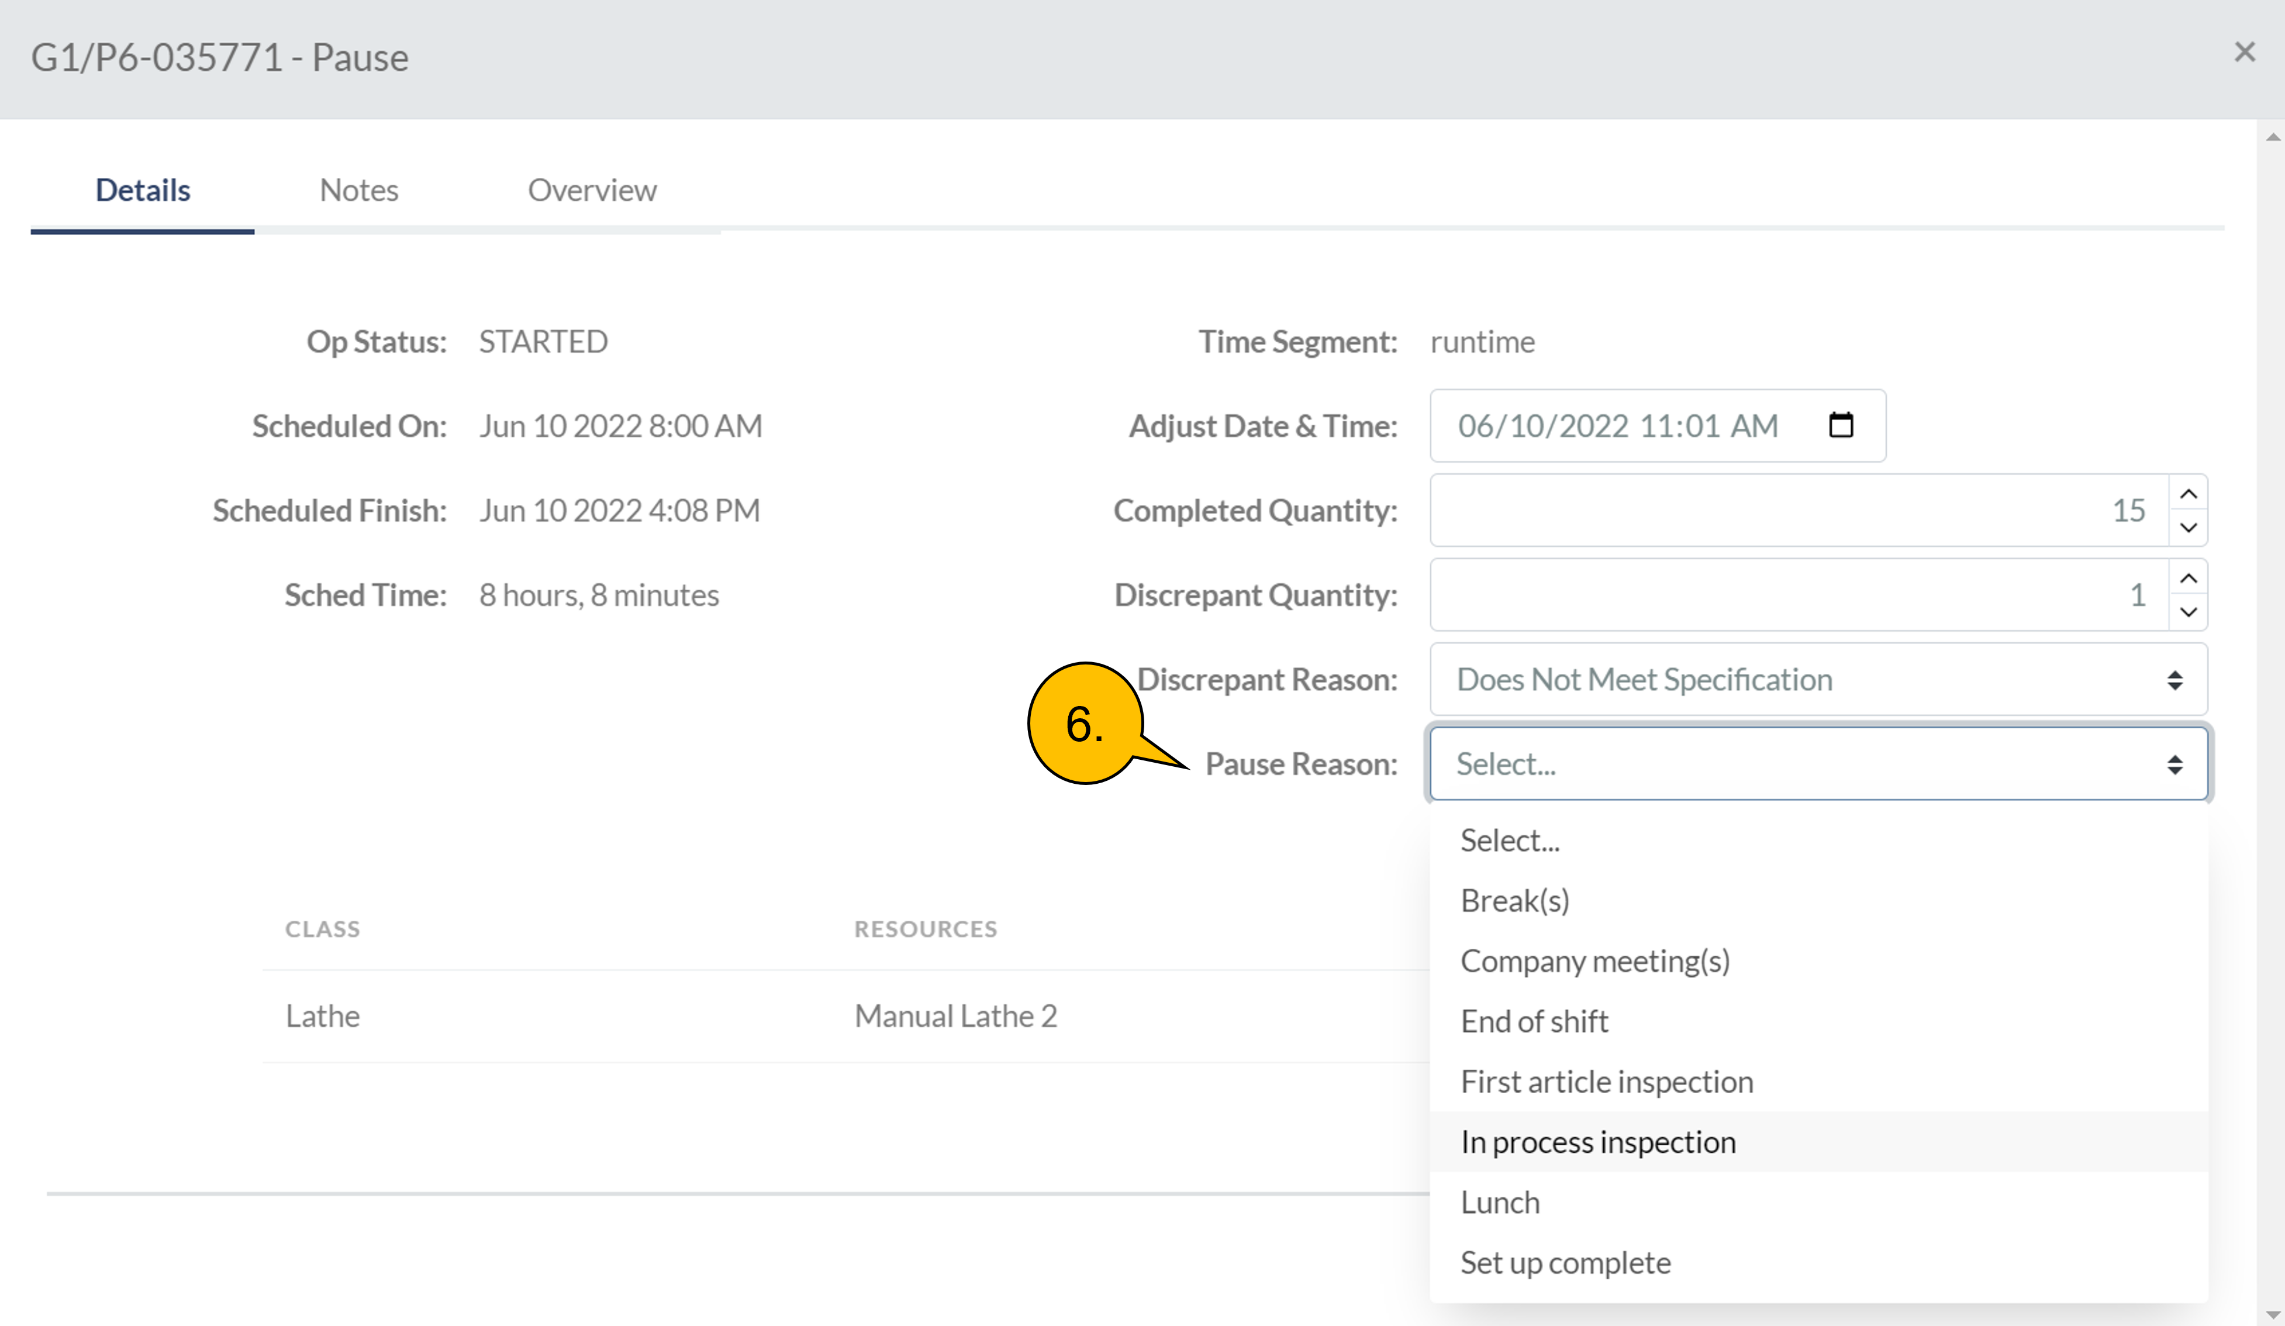The image size is (2285, 1326).
Task: Collapse the Pause Reason dropdown
Action: 1818,764
